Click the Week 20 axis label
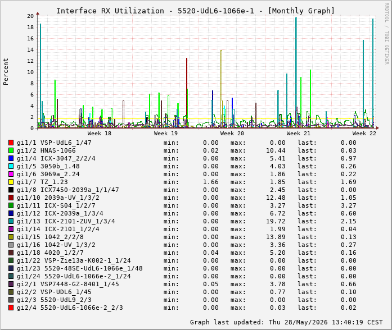 [x=232, y=133]
